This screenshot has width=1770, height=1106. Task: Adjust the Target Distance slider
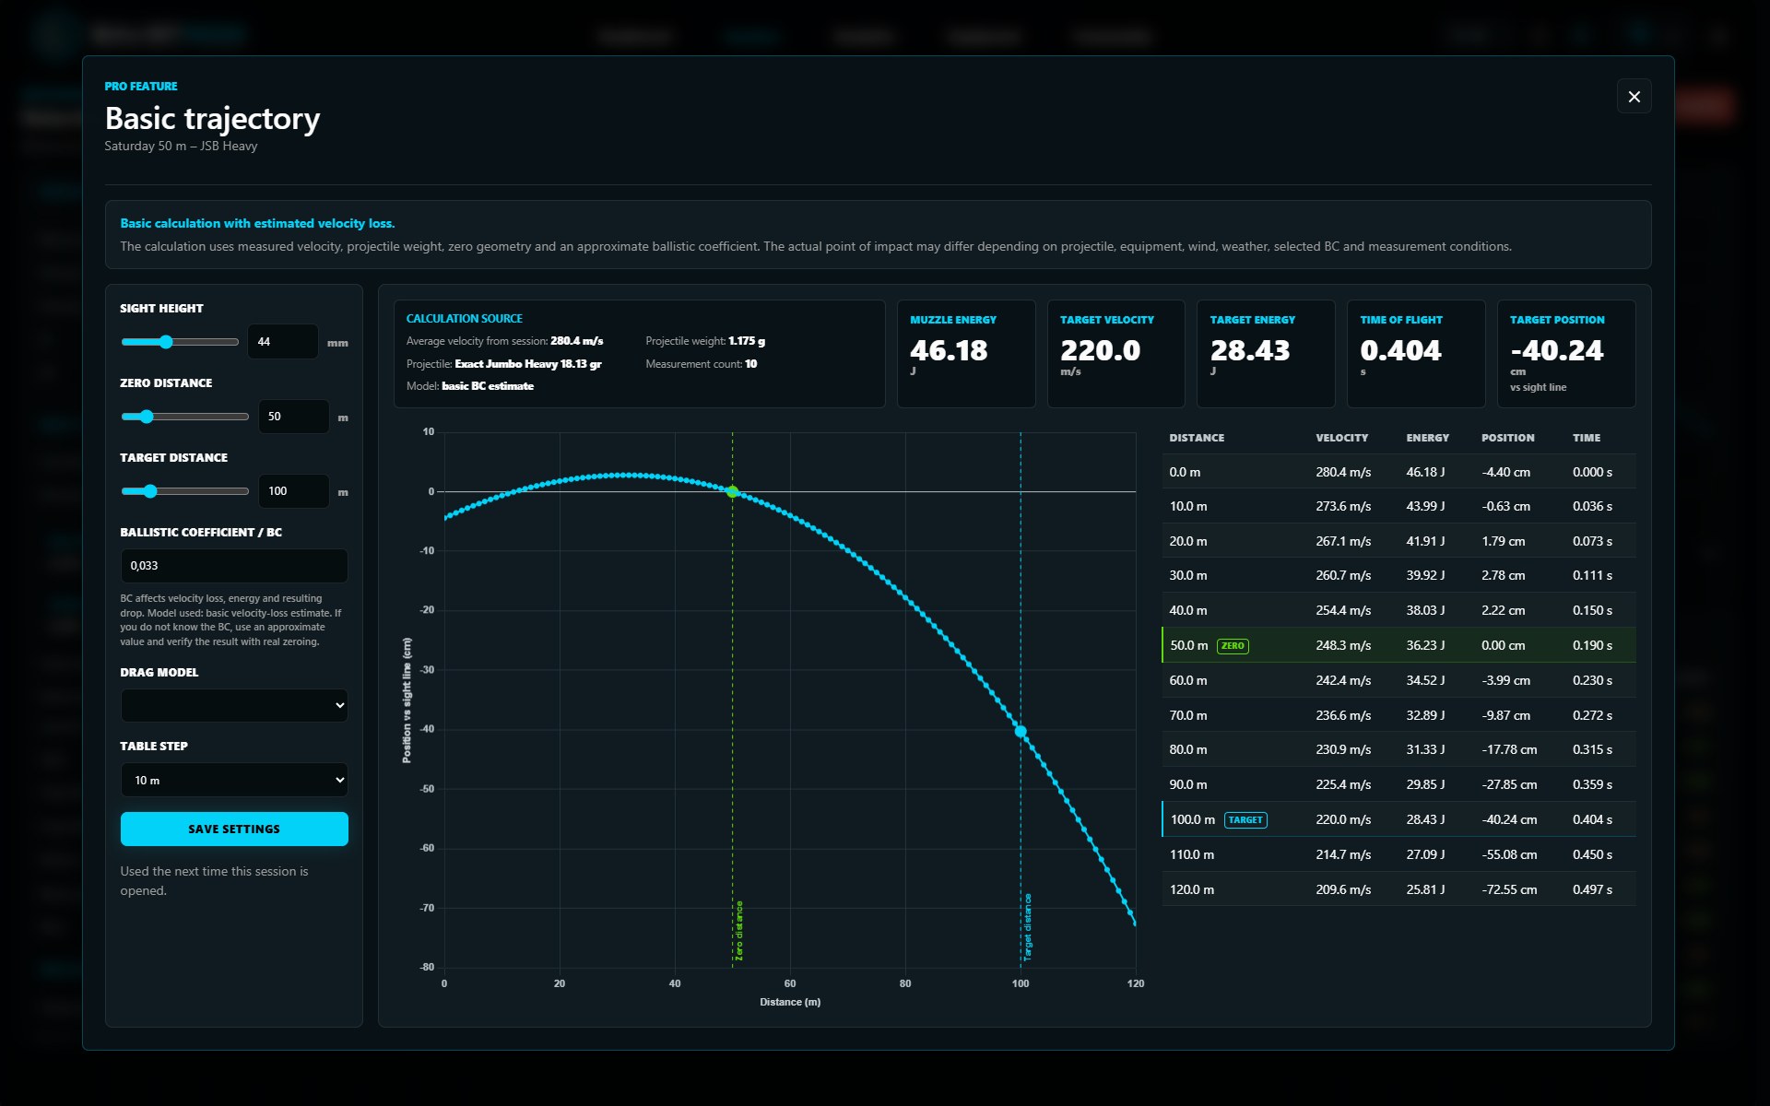[184, 491]
